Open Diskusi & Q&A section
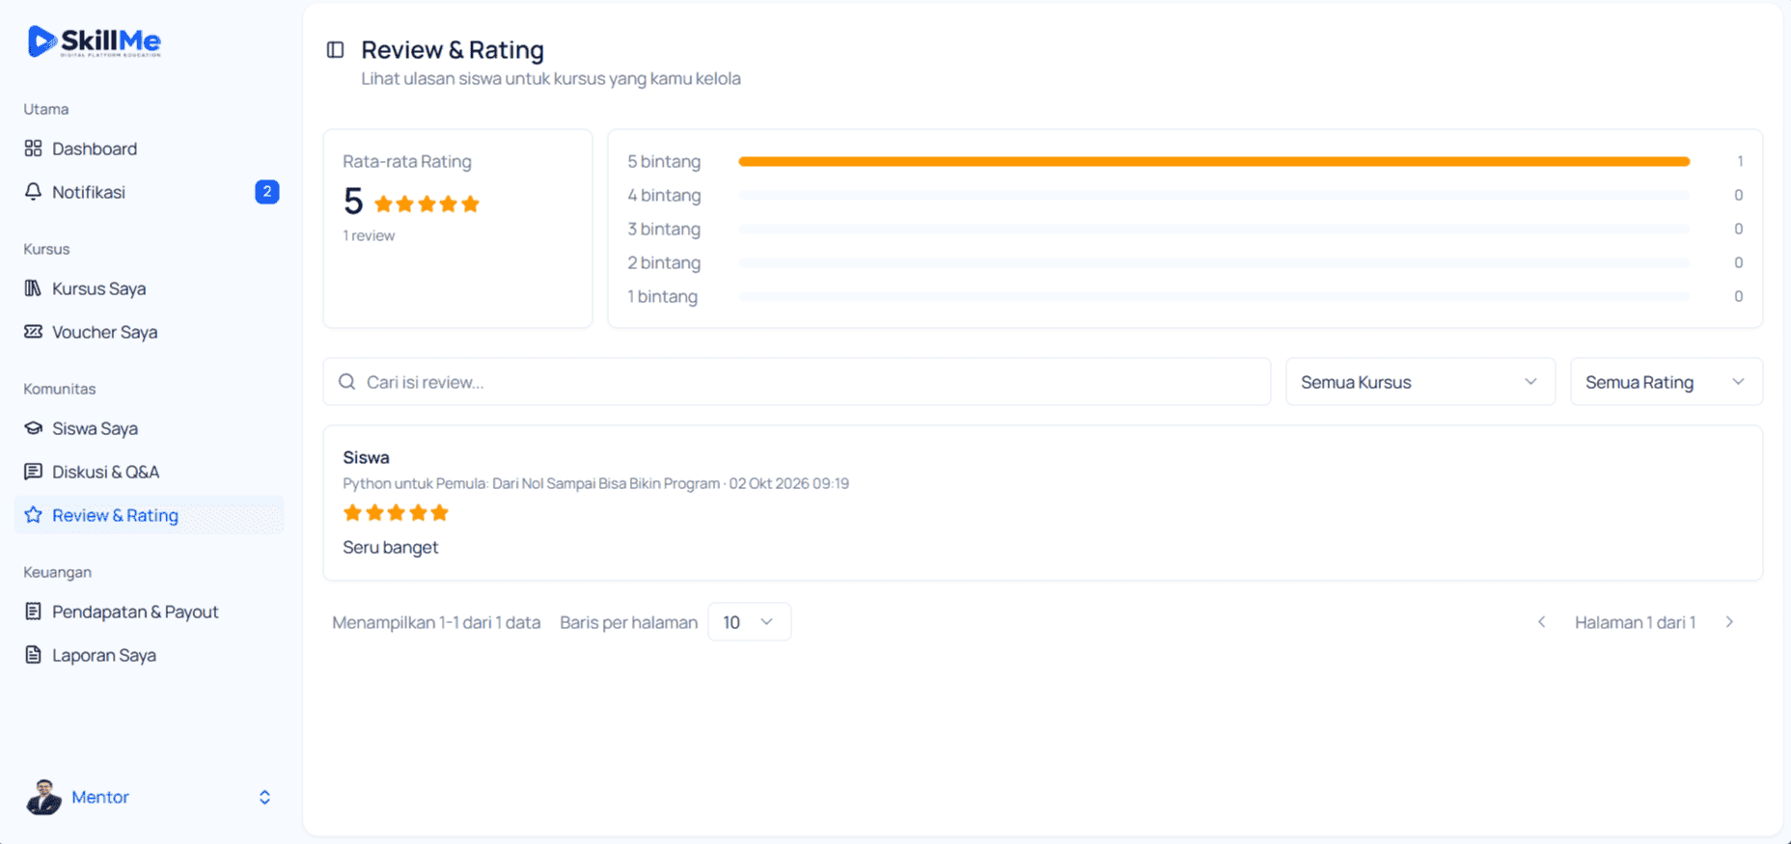The width and height of the screenshot is (1791, 844). (x=149, y=472)
